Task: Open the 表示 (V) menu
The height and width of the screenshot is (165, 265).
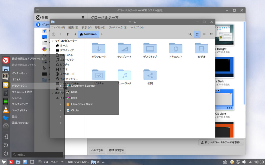Action: coord(86,27)
